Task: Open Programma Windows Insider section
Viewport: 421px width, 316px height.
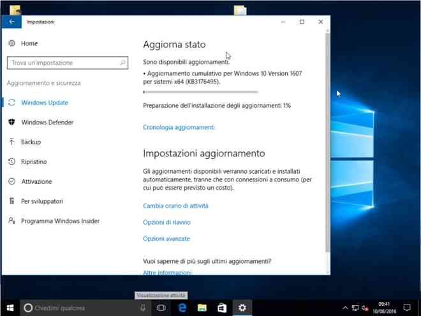Action: [60, 221]
